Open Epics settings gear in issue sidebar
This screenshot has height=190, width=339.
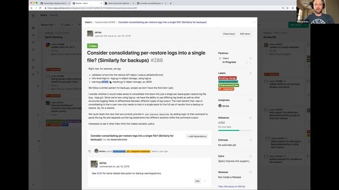point(251,156)
